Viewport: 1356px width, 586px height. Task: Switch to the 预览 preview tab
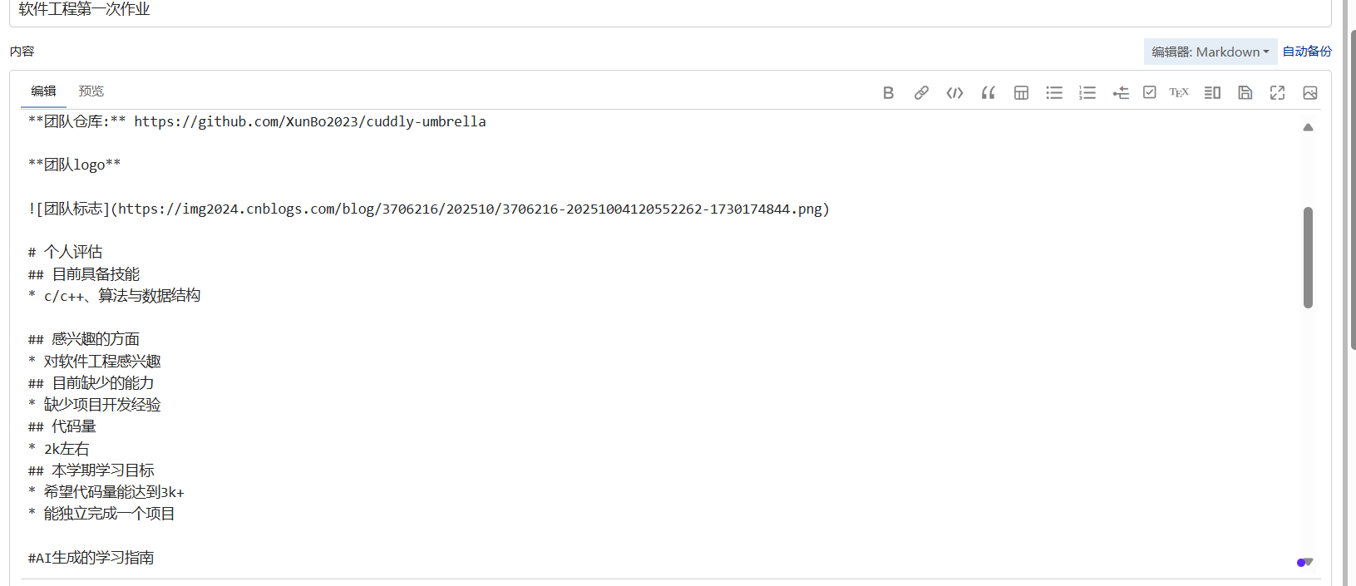tap(91, 91)
